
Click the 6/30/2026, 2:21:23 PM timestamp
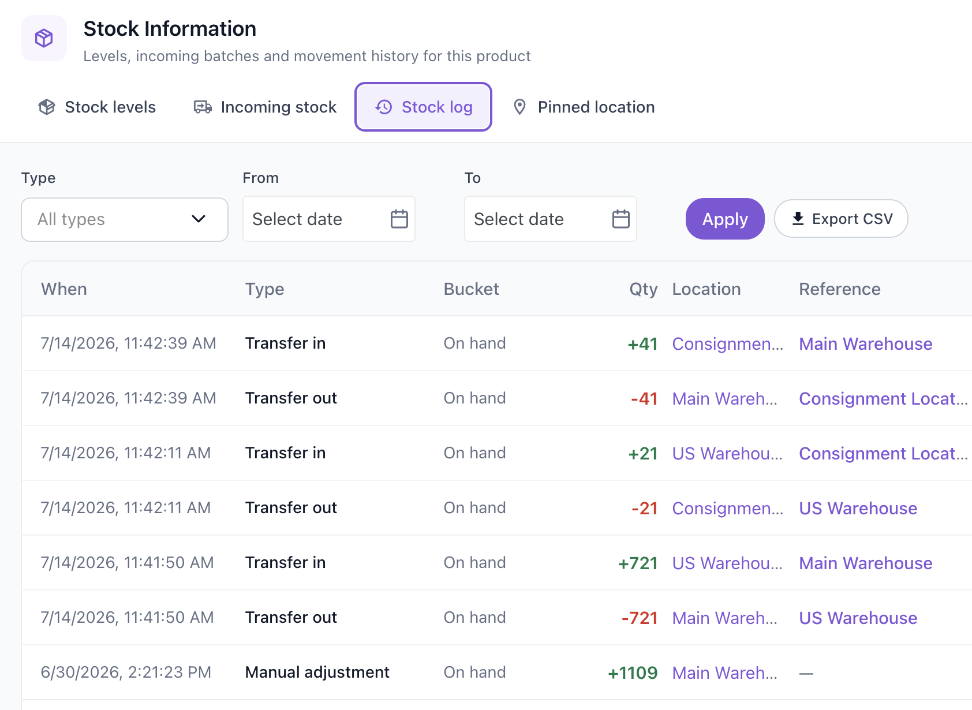(126, 672)
